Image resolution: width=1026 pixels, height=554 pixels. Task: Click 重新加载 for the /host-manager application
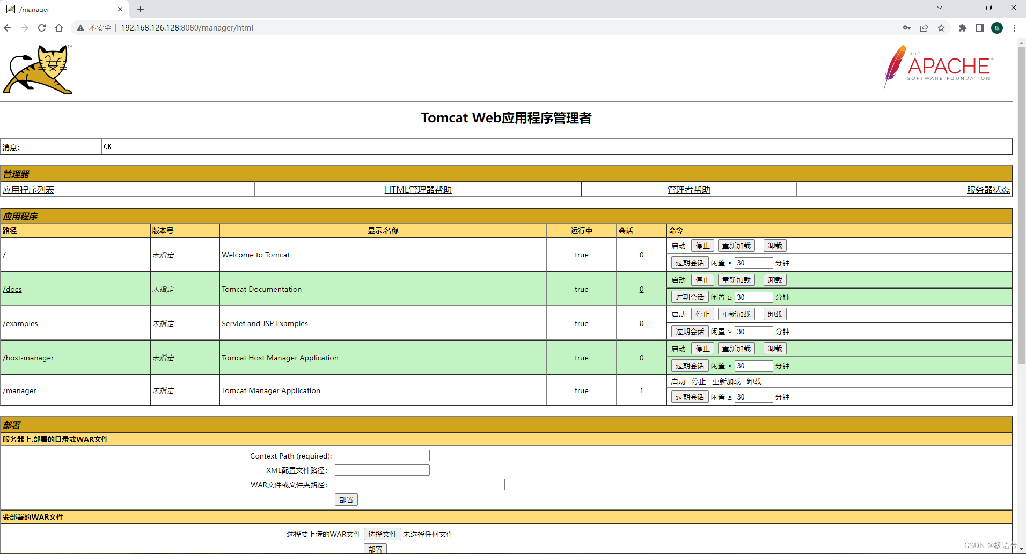point(736,349)
